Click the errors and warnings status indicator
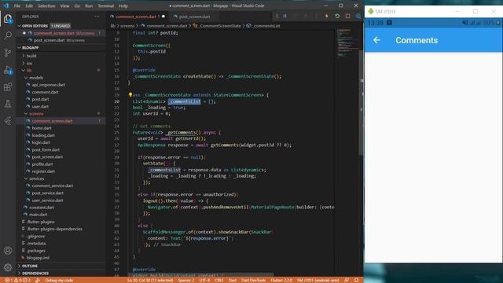503x283 pixels. (18, 280)
